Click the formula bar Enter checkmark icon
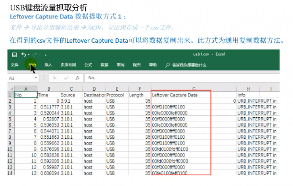Viewport: 293px width, 186px height. 66,78
